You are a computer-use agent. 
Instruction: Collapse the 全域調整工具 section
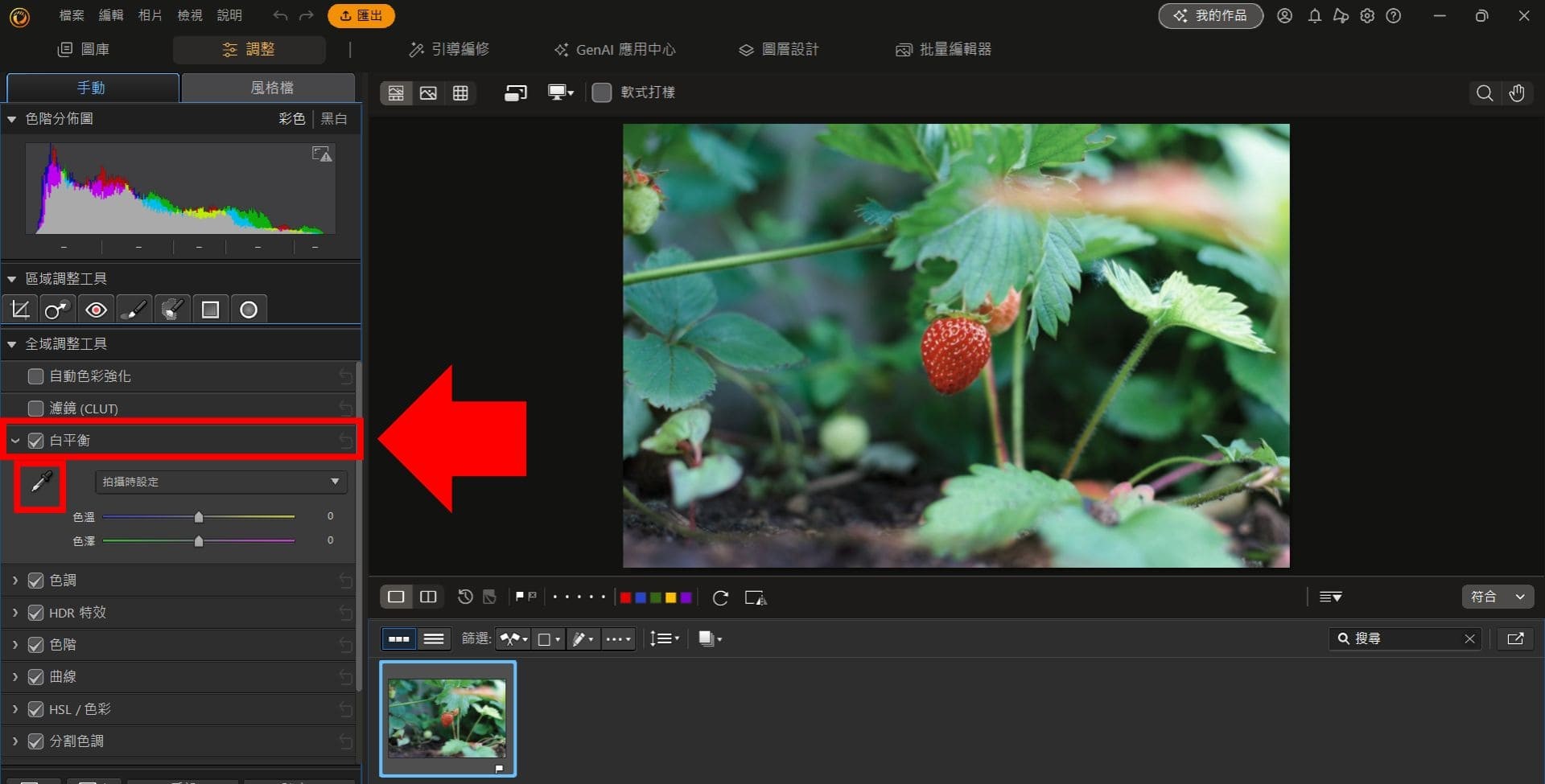(x=12, y=344)
